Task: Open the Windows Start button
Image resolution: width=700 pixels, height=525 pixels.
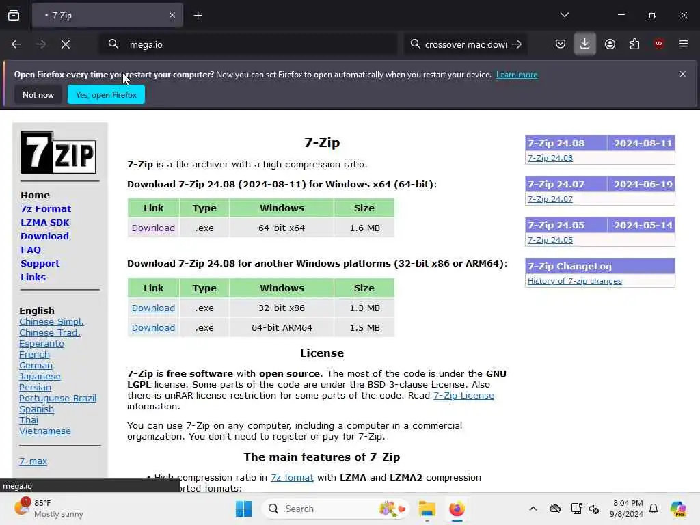Action: (243, 509)
